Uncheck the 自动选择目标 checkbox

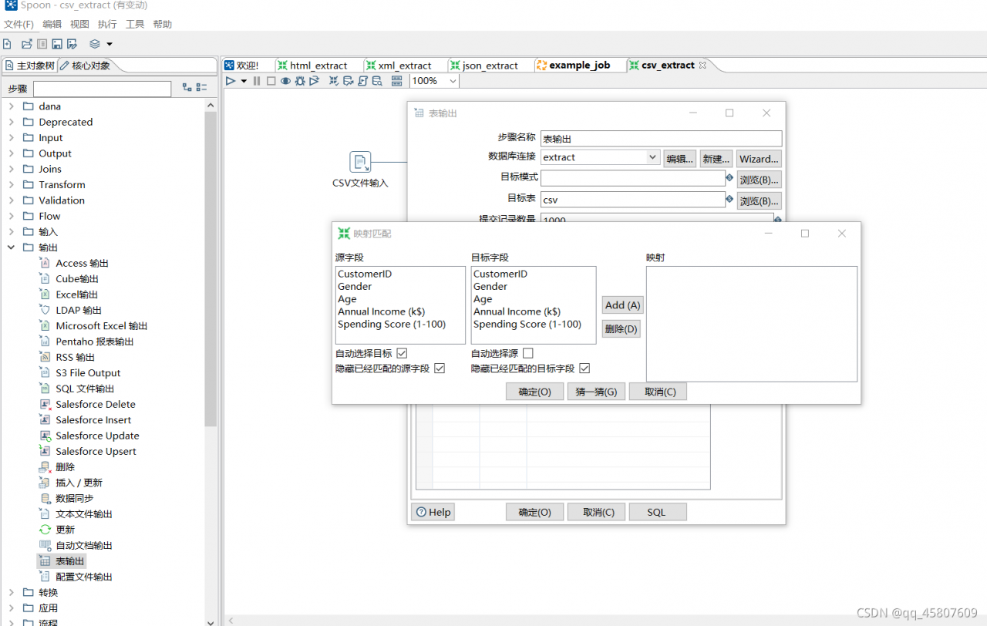click(402, 353)
